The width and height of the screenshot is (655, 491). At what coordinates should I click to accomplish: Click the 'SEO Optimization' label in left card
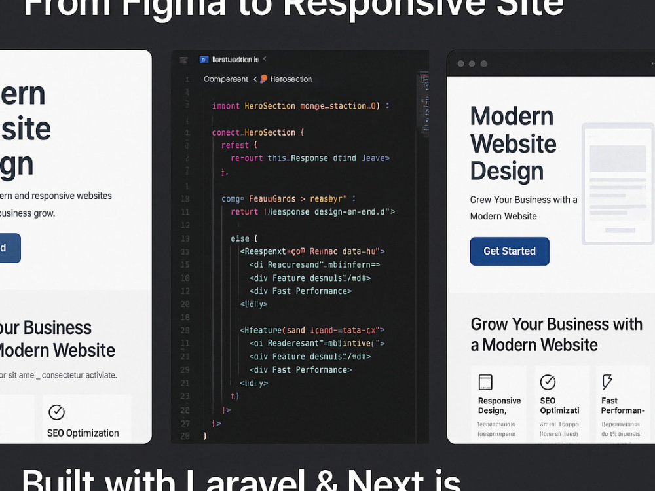coord(83,433)
